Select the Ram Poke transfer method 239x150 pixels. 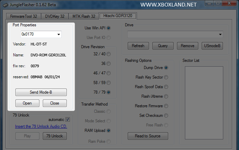[109, 141]
